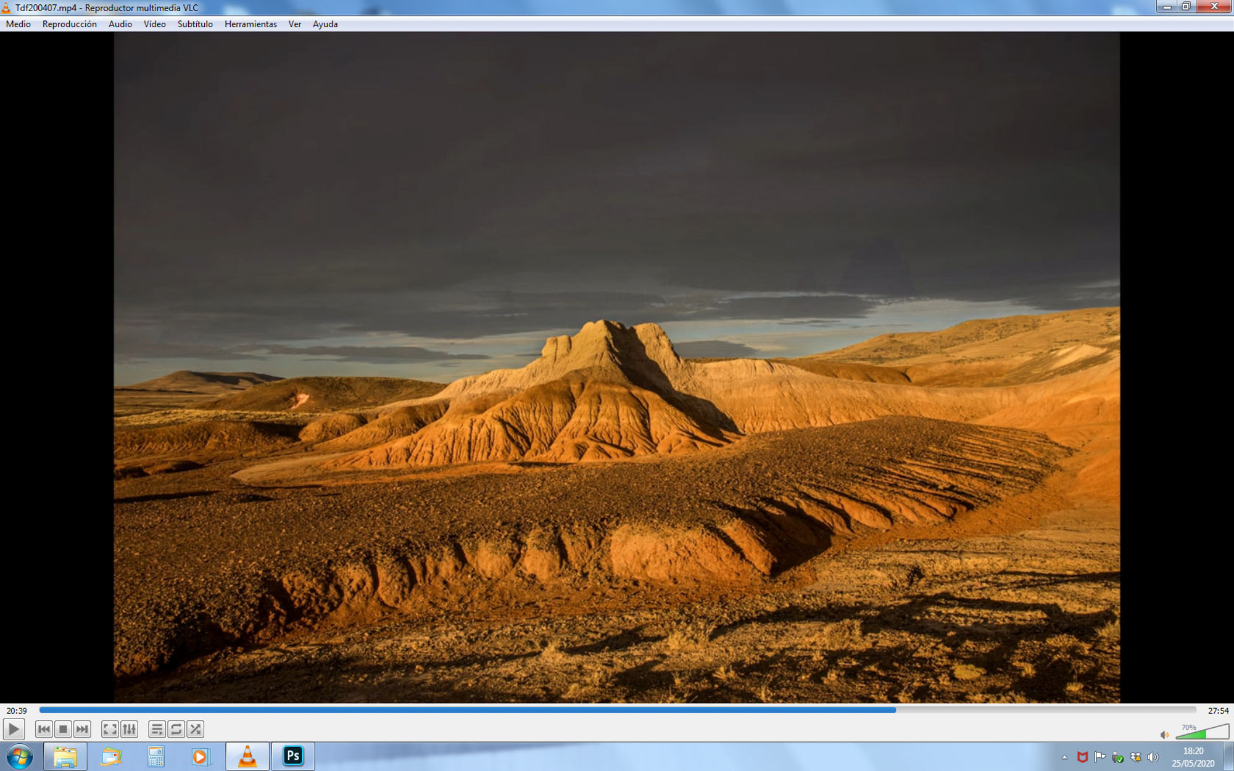Launch Windows Media Player from taskbar

pyautogui.click(x=201, y=757)
